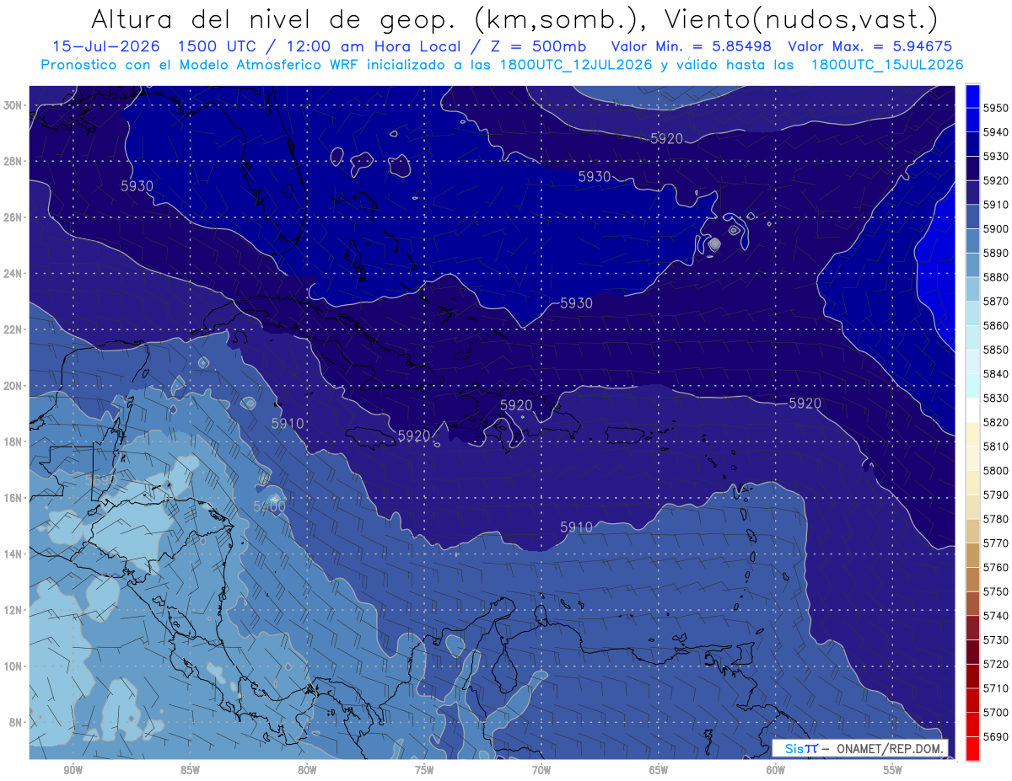
Task: Click the 5710 legend label
Action: tap(997, 688)
